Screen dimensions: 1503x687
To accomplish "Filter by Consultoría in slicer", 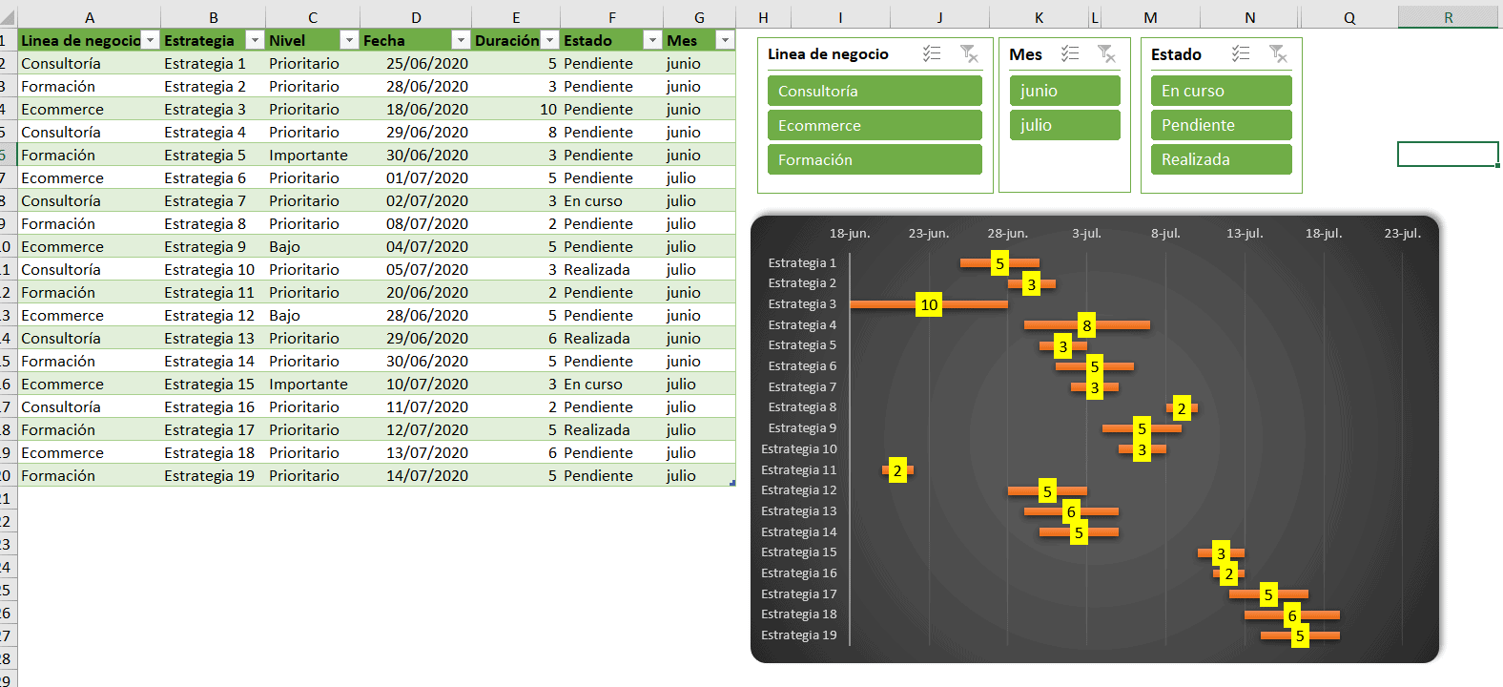I will [875, 91].
